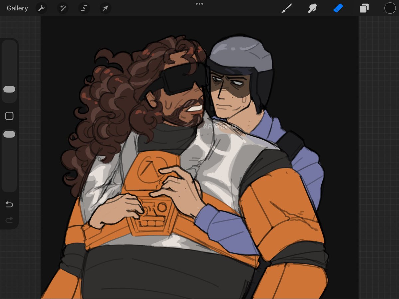
Task: Open the Layers panel
Action: (x=364, y=8)
